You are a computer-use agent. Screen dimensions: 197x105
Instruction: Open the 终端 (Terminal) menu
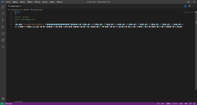click(52, 2)
